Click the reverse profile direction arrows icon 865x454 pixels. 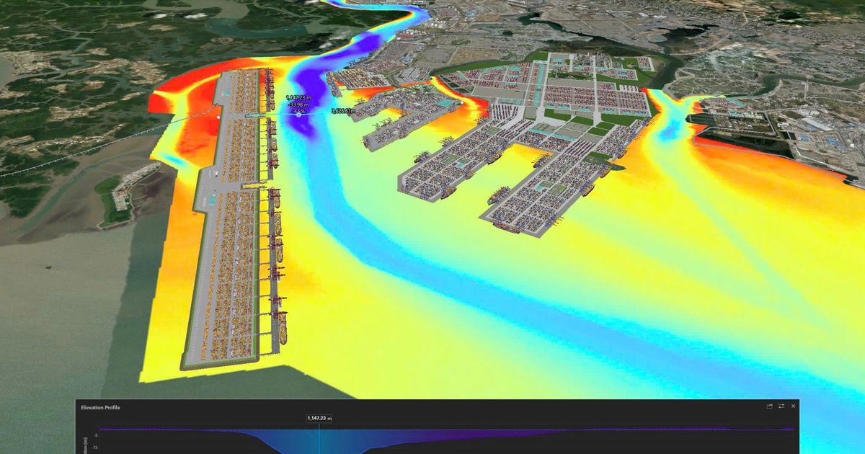pyautogui.click(x=781, y=406)
